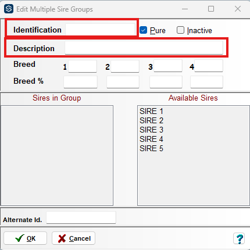250x250 pixels.
Task: Click inside the Sires in Group list
Action: click(x=57, y=155)
